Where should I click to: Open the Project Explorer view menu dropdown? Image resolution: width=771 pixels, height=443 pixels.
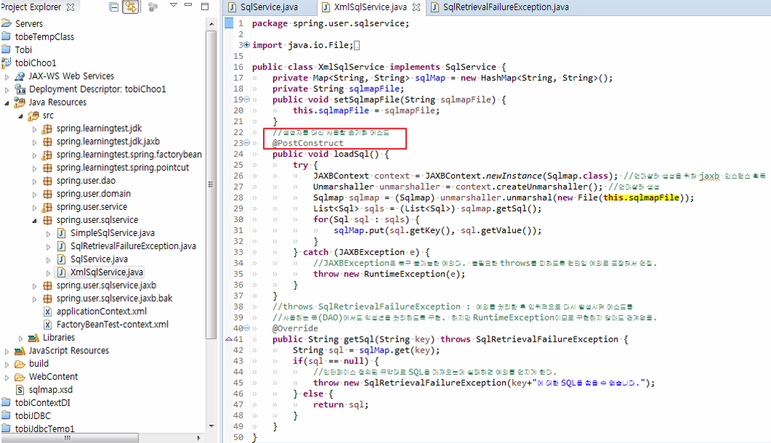pos(173,5)
